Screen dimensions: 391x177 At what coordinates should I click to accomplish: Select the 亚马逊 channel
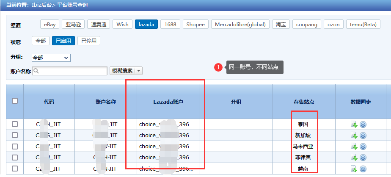pos(73,24)
